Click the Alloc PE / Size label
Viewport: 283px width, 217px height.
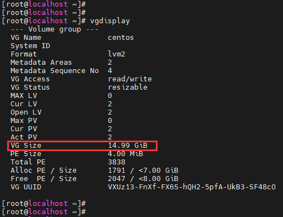pos(44,170)
